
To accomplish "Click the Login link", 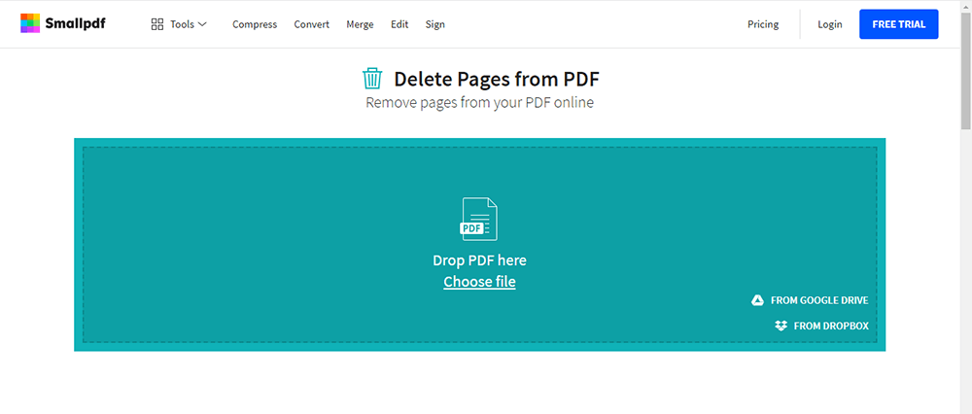I will point(830,24).
